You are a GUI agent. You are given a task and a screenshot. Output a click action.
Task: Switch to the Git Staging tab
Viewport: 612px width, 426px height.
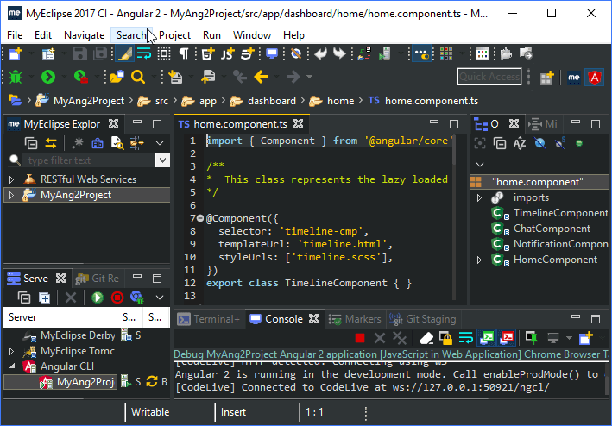point(423,319)
